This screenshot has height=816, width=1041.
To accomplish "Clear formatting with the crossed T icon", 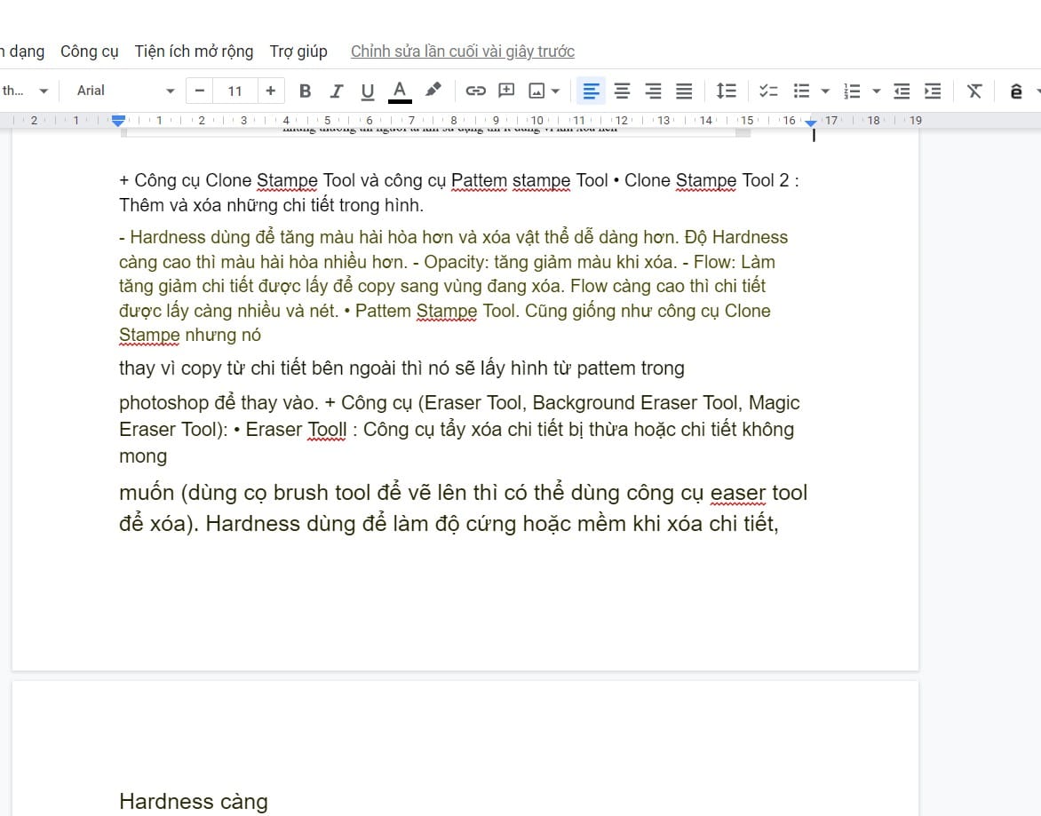I will point(974,91).
